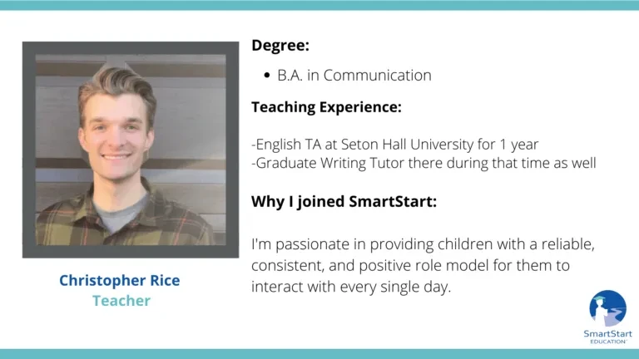Select the Why I joined SmartStart: heading
This screenshot has width=639, height=359.
click(x=344, y=201)
